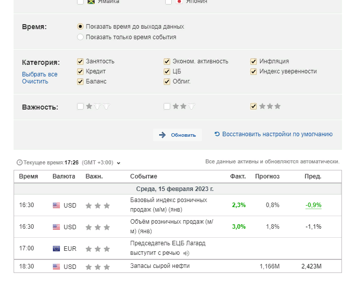Click the clock icon beside current time

[x=20, y=162]
